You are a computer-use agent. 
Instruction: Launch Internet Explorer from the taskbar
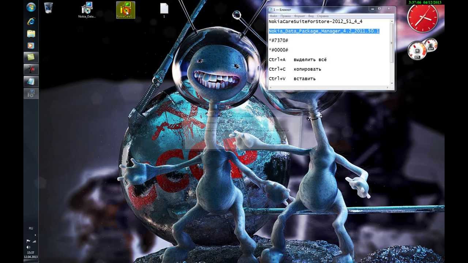31,21
